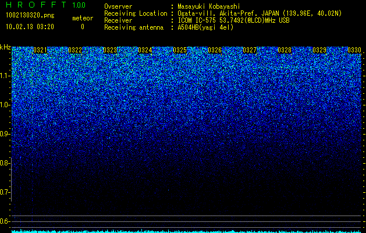Click the 0.6 frequency axis label
Viewport: 366px width, 233px height.
(5, 221)
